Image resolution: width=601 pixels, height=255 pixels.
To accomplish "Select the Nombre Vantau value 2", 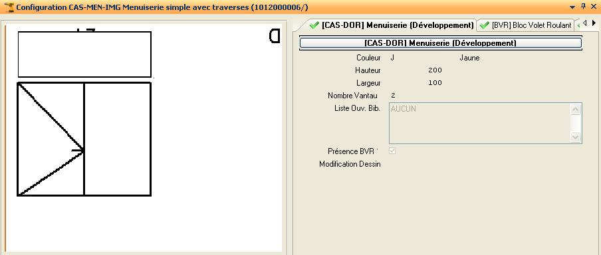I will point(394,96).
